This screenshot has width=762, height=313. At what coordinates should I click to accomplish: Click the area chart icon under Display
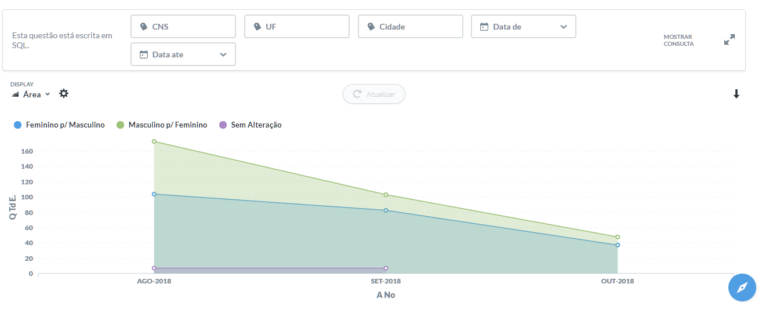[x=16, y=94]
